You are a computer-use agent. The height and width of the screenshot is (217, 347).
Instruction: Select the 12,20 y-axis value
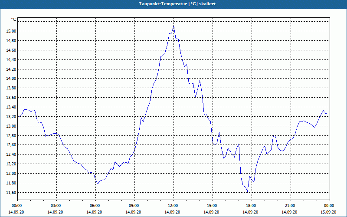(12, 164)
